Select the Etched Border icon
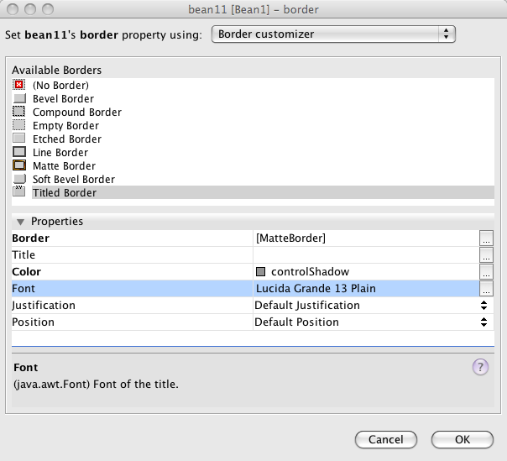 pyautogui.click(x=19, y=139)
